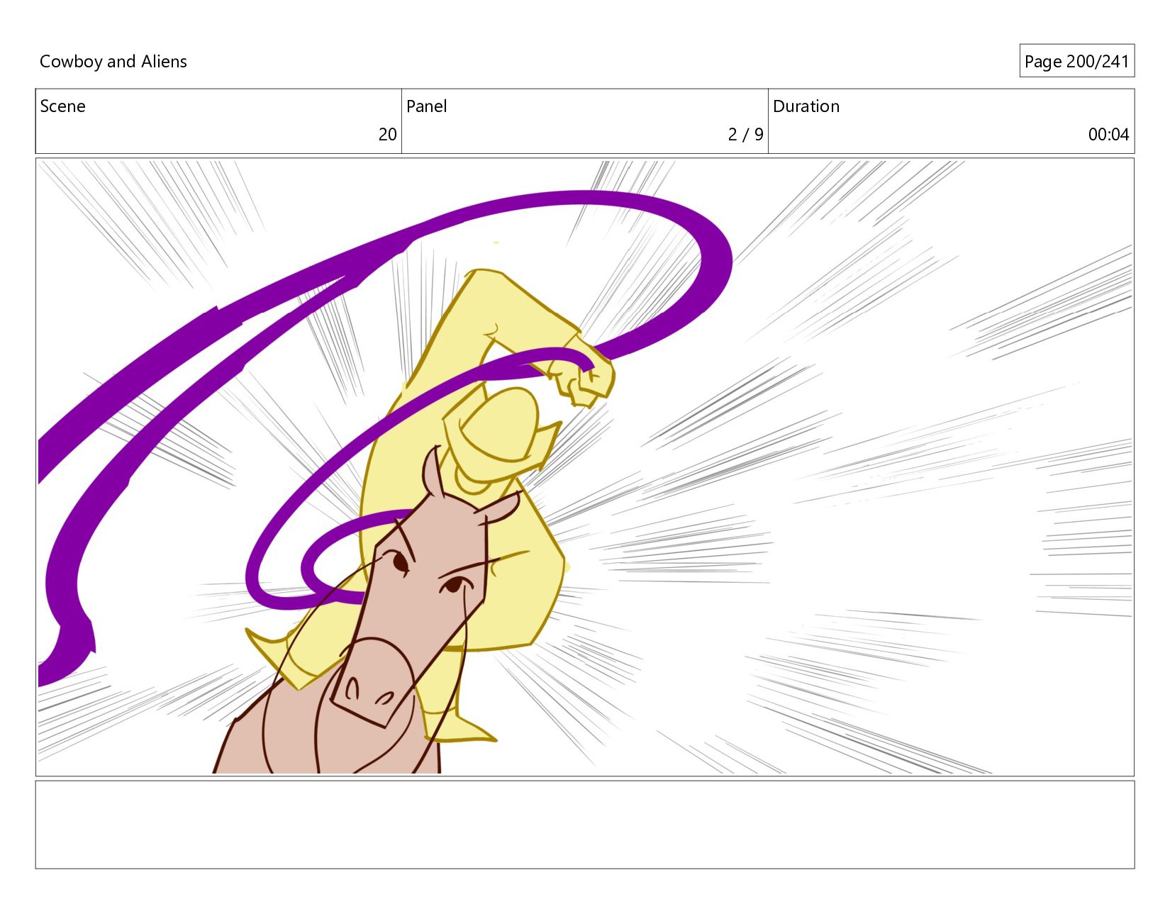Image resolution: width=1170 pixels, height=904 pixels.
Task: Click the empty notes box below the panel
Action: click(x=585, y=825)
